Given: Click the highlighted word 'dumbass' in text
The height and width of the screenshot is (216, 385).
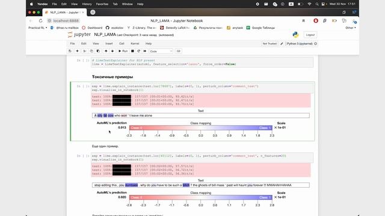Looking at the screenshot, I should (131, 185).
